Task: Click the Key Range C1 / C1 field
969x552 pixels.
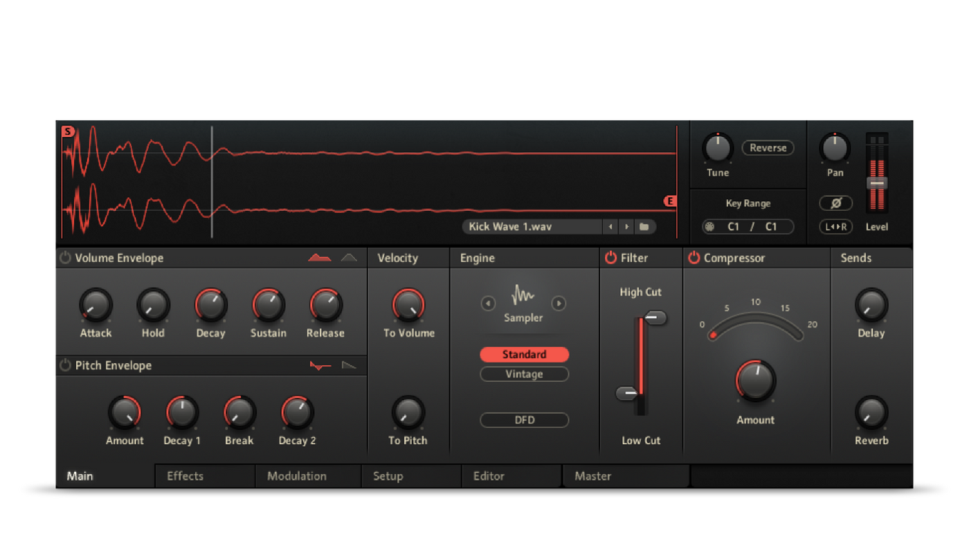Action: point(748,227)
